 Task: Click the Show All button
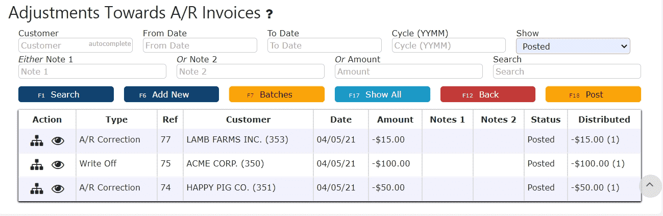(382, 94)
